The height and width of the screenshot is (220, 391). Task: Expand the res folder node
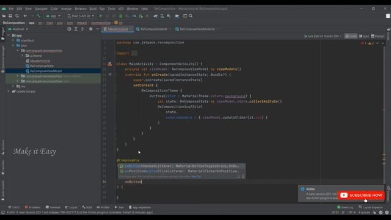coord(13,86)
